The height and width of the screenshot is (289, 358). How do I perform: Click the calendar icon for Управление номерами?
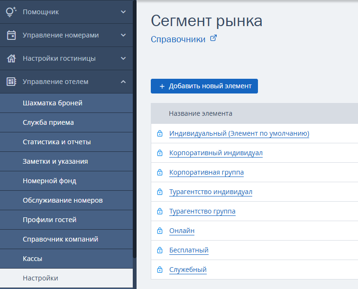11,35
